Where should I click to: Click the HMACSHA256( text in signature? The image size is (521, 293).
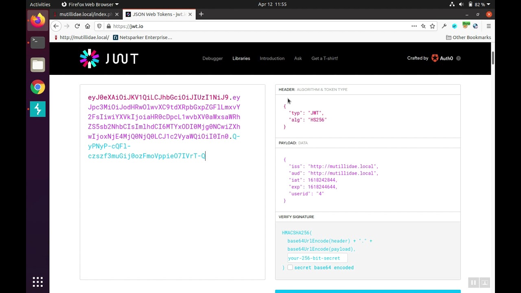[297, 233]
